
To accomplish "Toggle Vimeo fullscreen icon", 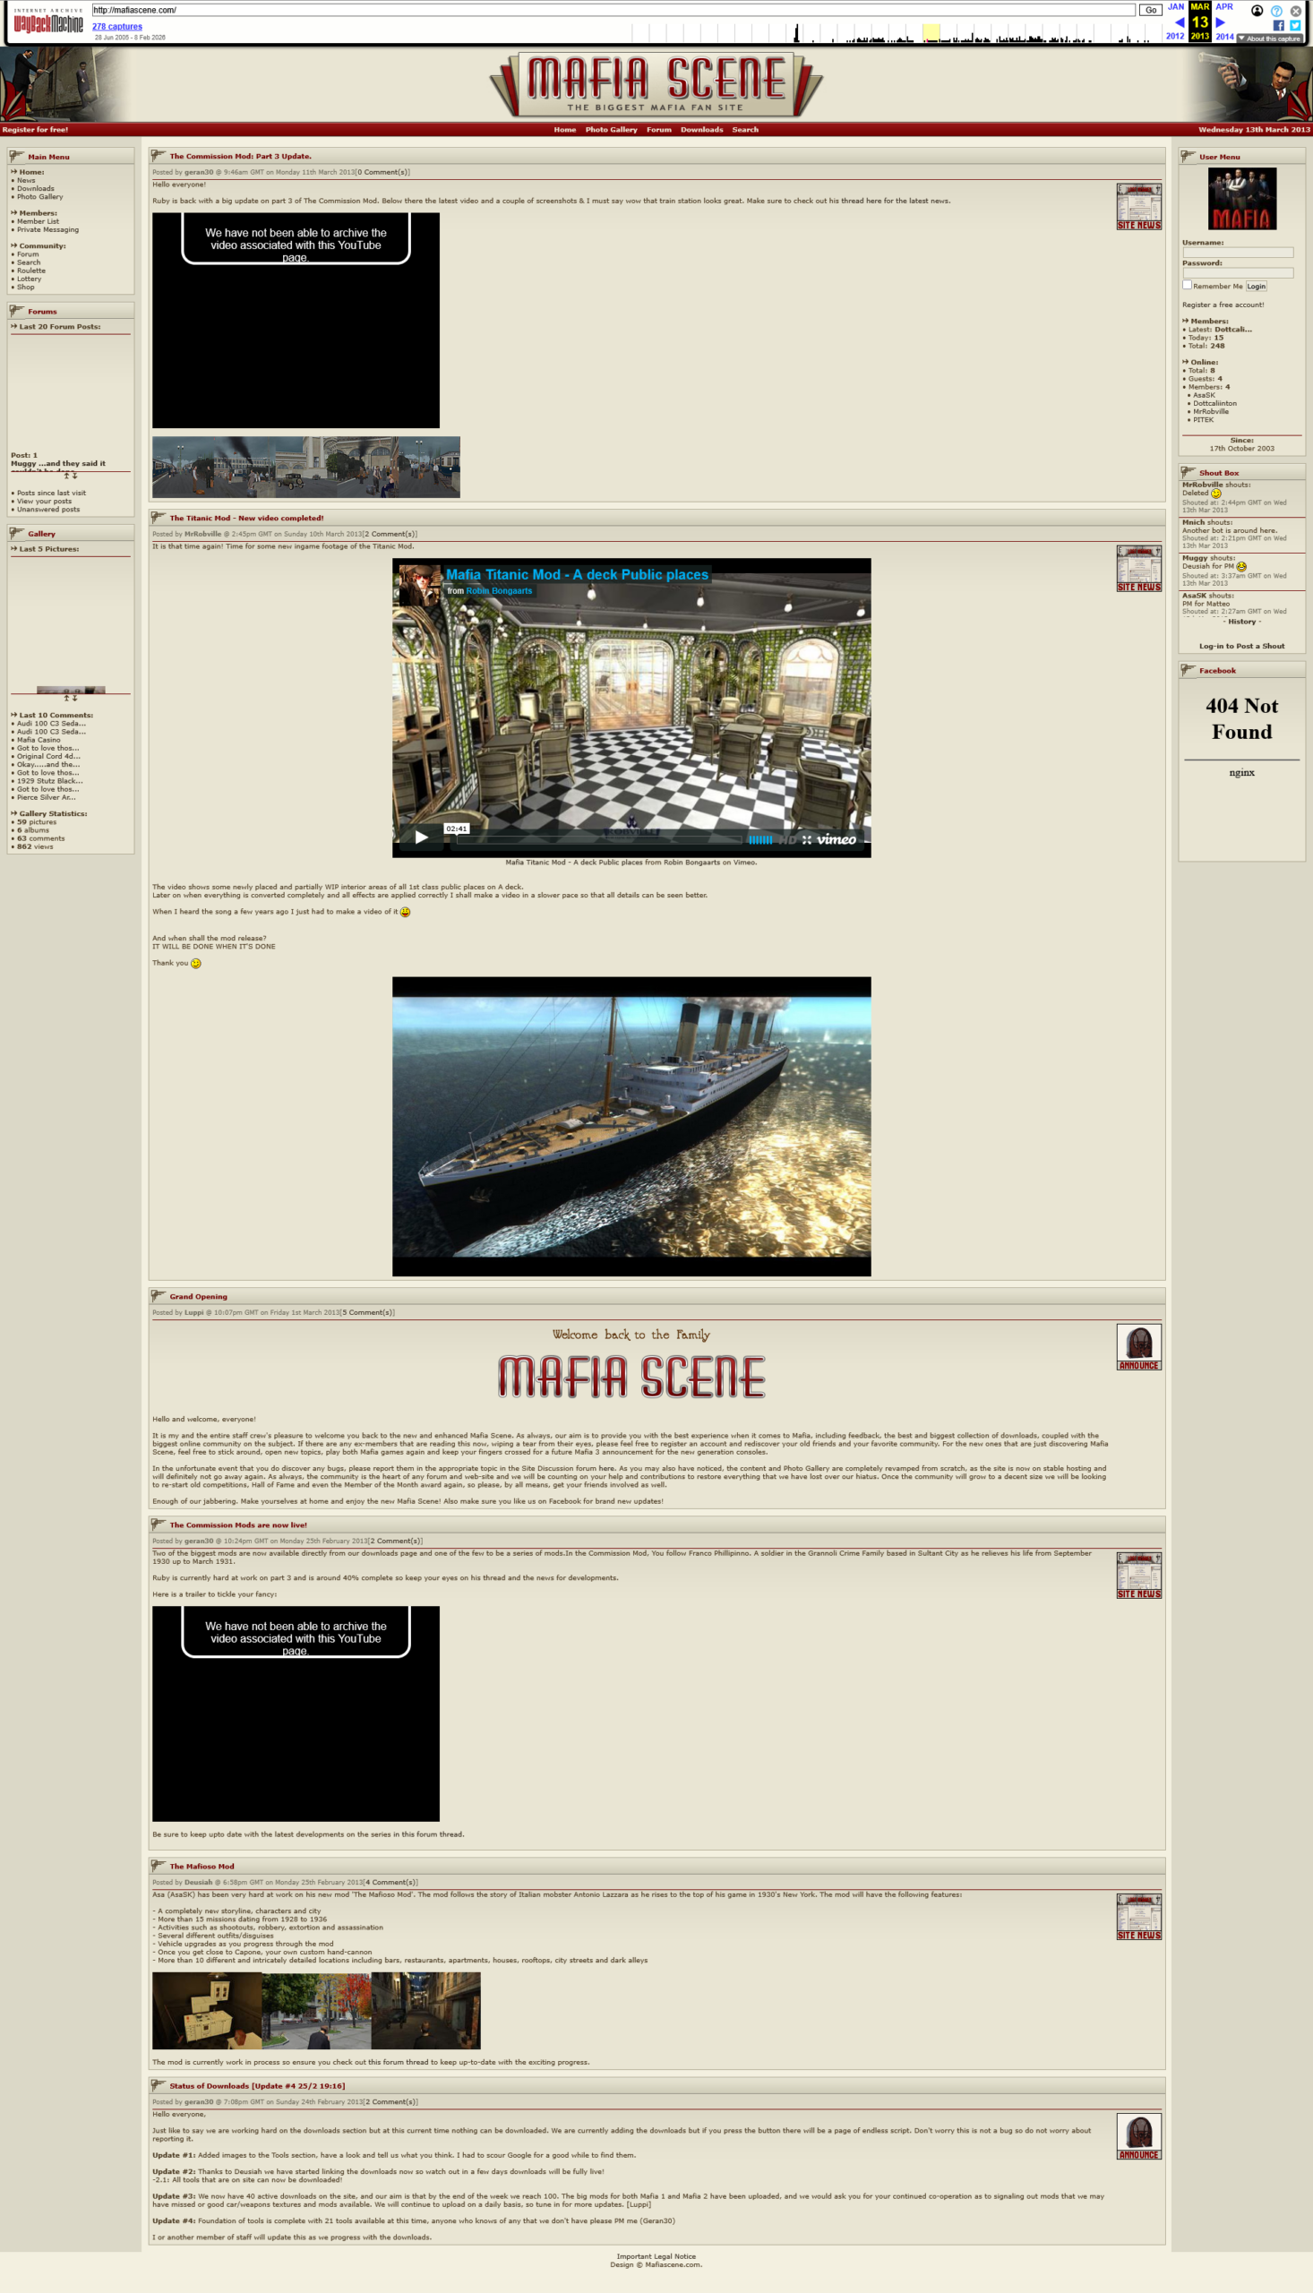I will 807,839.
